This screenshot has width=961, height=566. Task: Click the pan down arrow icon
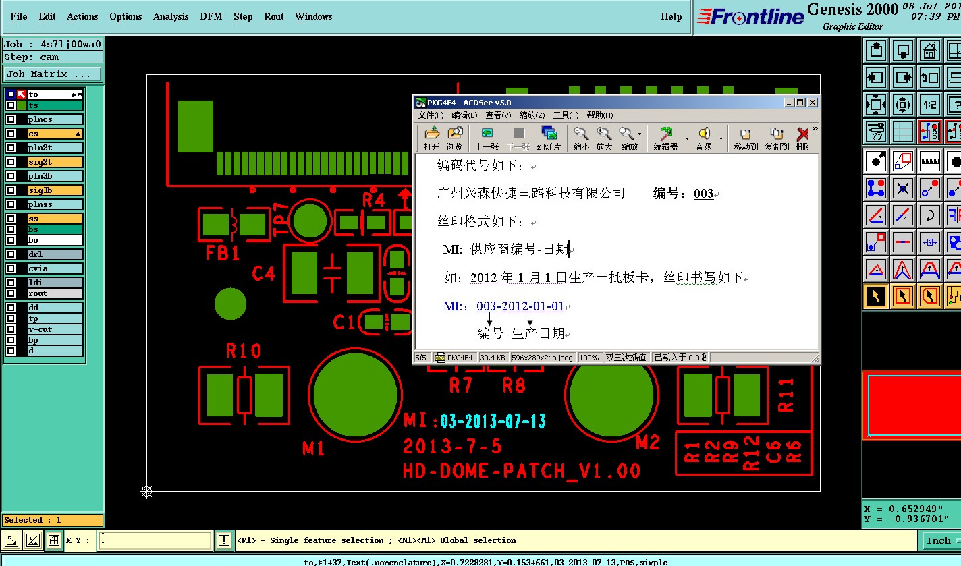(903, 50)
